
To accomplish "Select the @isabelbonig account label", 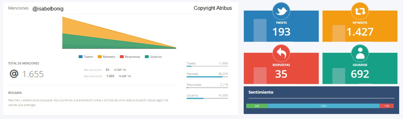I will coord(48,9).
